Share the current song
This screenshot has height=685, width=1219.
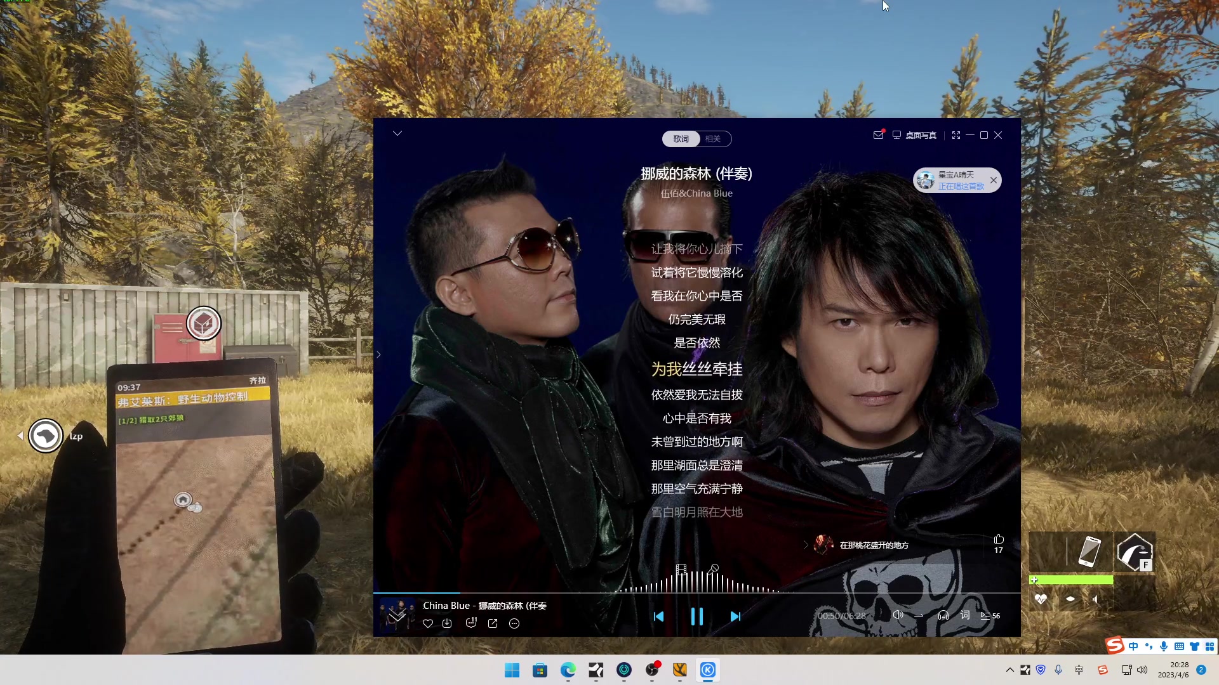(493, 623)
